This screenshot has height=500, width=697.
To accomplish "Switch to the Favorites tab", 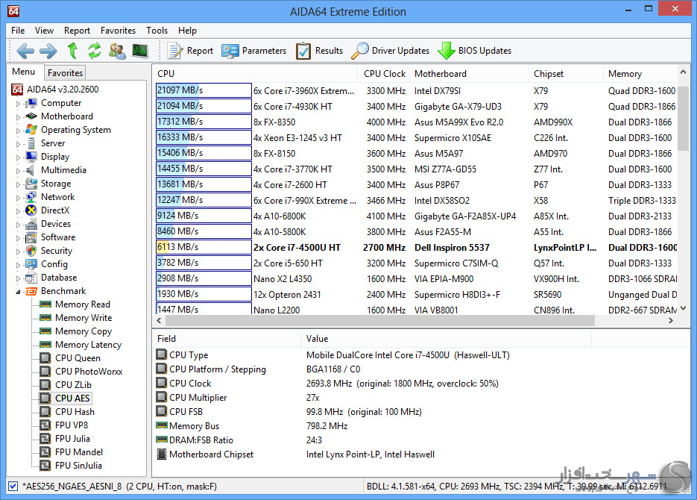I will [x=65, y=73].
